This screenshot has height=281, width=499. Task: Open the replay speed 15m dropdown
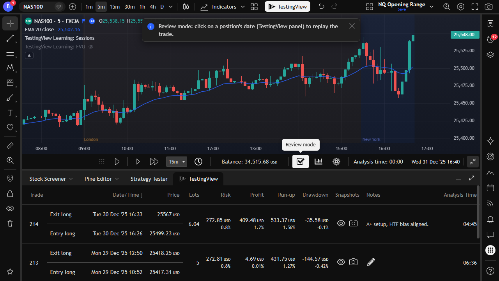coord(177,162)
